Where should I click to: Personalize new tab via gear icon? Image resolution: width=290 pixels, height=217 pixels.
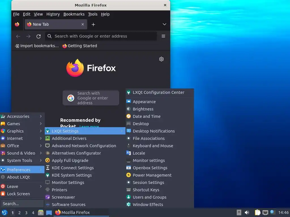click(x=161, y=59)
